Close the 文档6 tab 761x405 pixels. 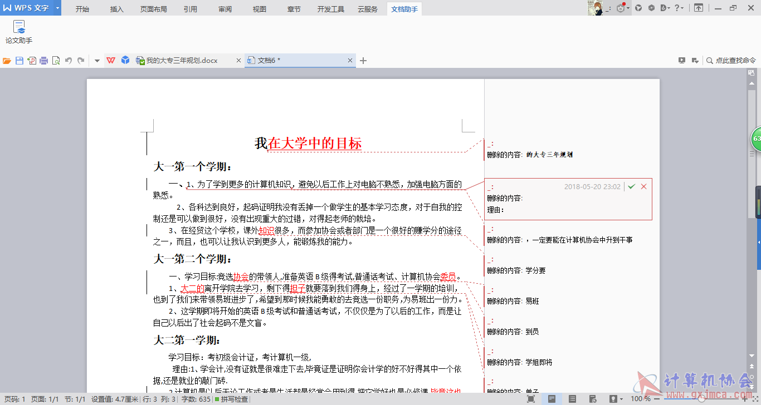coord(350,61)
